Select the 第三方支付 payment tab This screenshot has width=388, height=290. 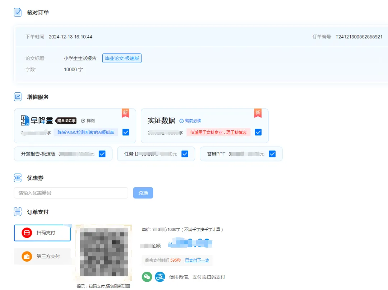click(x=42, y=256)
